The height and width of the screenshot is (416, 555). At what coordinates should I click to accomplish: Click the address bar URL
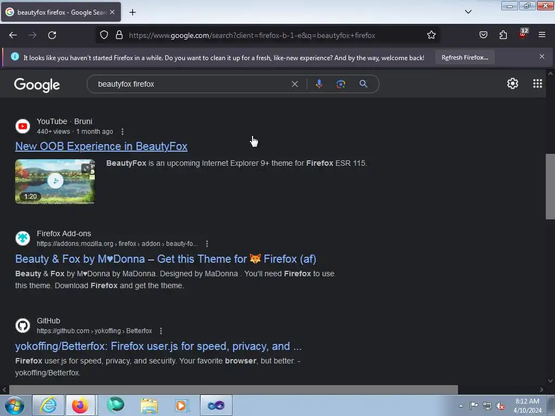click(252, 35)
